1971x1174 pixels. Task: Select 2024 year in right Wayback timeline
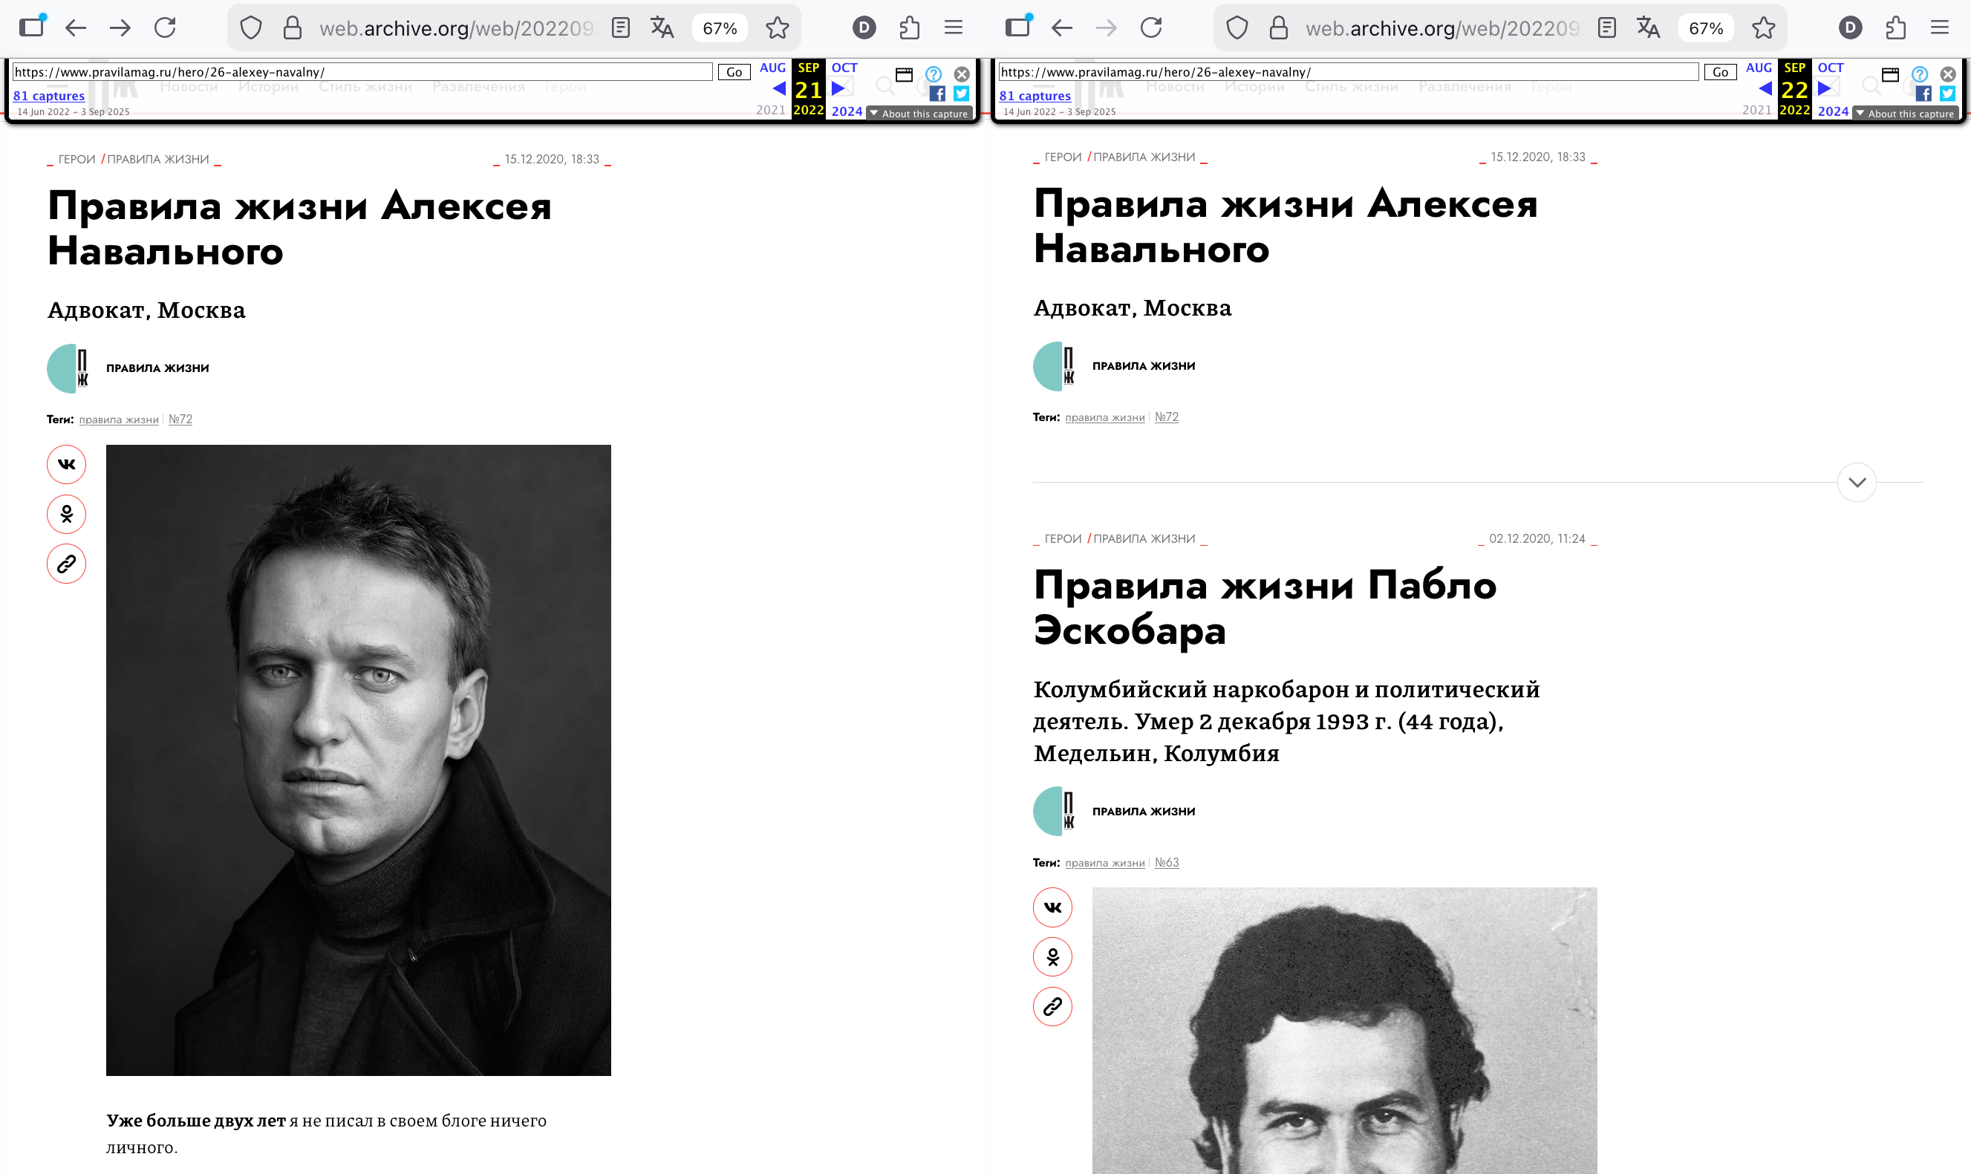(x=1833, y=111)
